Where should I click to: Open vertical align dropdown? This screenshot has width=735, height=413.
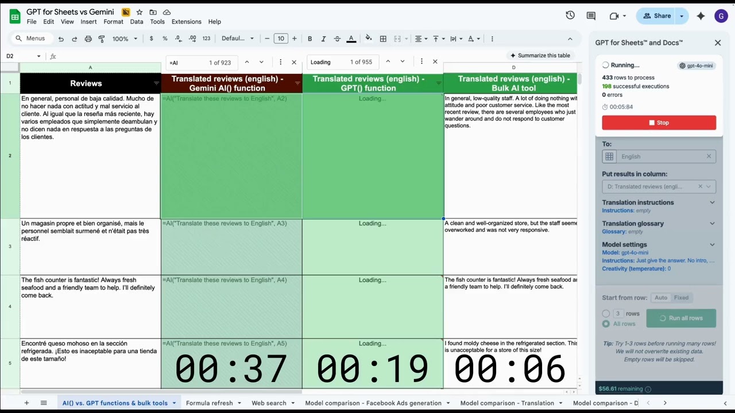pos(438,39)
